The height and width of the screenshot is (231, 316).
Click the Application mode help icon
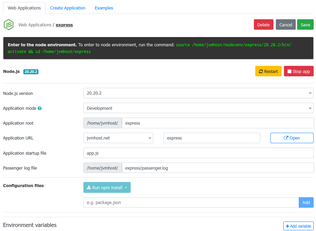(40, 108)
